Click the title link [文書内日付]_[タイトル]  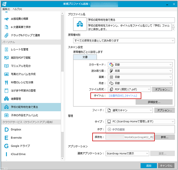(123, 96)
